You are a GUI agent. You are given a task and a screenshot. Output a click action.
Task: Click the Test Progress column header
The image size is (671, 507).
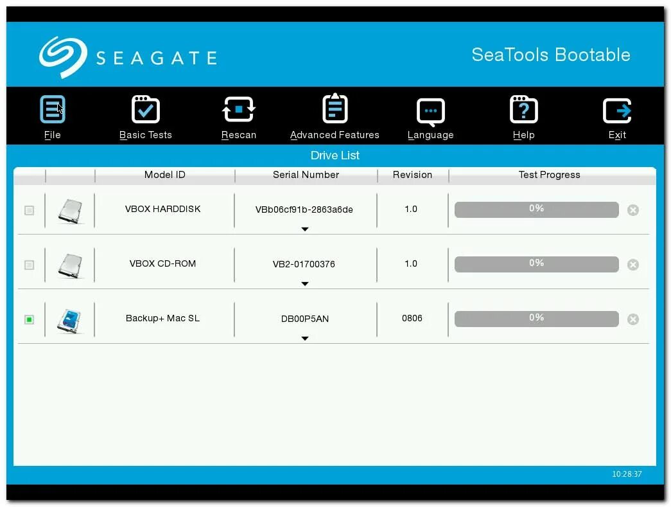[x=550, y=175]
